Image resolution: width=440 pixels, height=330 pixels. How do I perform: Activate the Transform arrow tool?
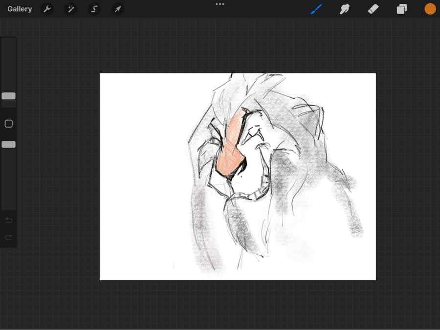[x=118, y=9]
